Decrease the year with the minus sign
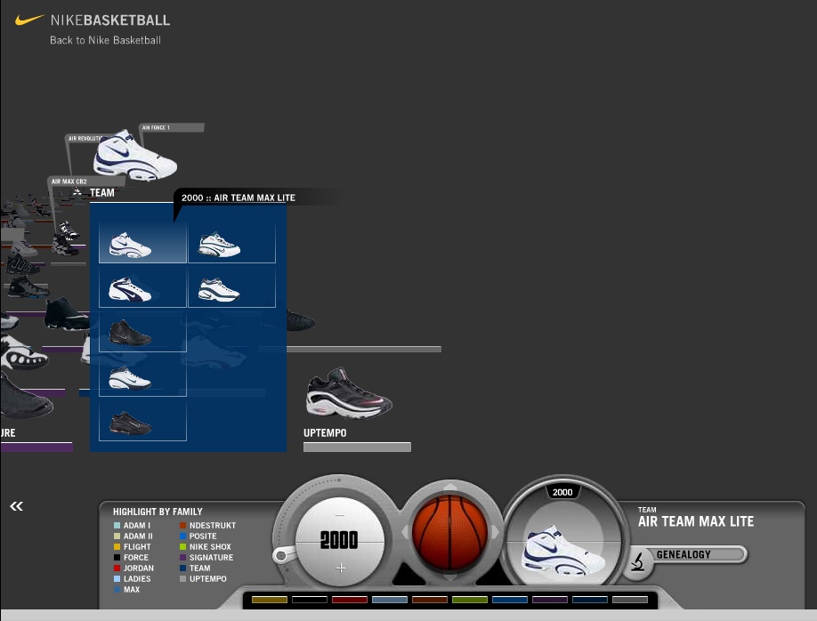817x621 pixels. pos(340,516)
